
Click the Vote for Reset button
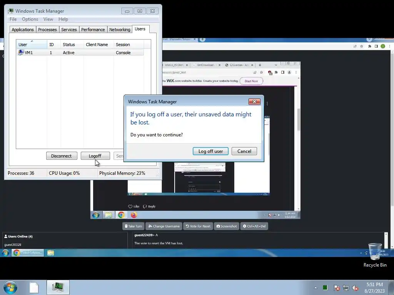pos(198,226)
